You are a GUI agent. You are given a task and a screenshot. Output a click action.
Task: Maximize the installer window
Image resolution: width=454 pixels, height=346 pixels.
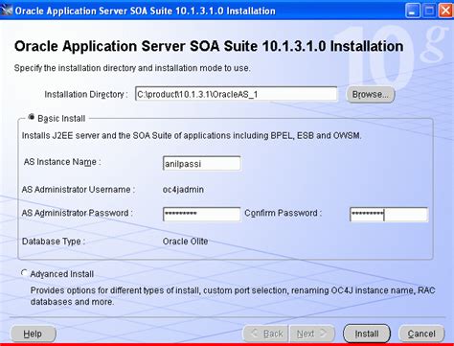click(x=429, y=11)
